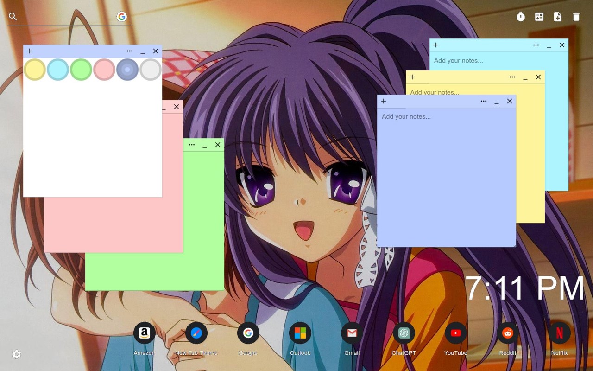Add a note from the cyan note's plus
The height and width of the screenshot is (371, 593).
coord(436,45)
